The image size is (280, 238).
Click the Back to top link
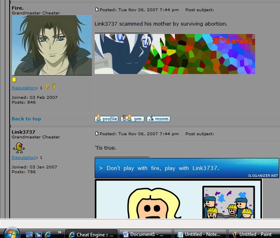26,119
